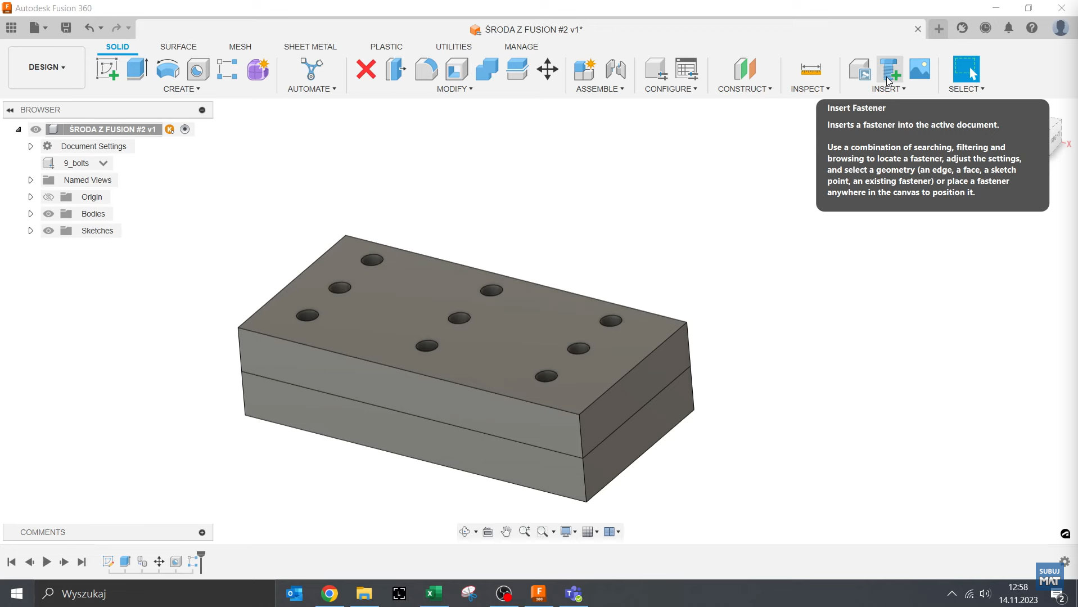Expand the Document Settings tree item
Screen dimensions: 1078x607
point(30,146)
